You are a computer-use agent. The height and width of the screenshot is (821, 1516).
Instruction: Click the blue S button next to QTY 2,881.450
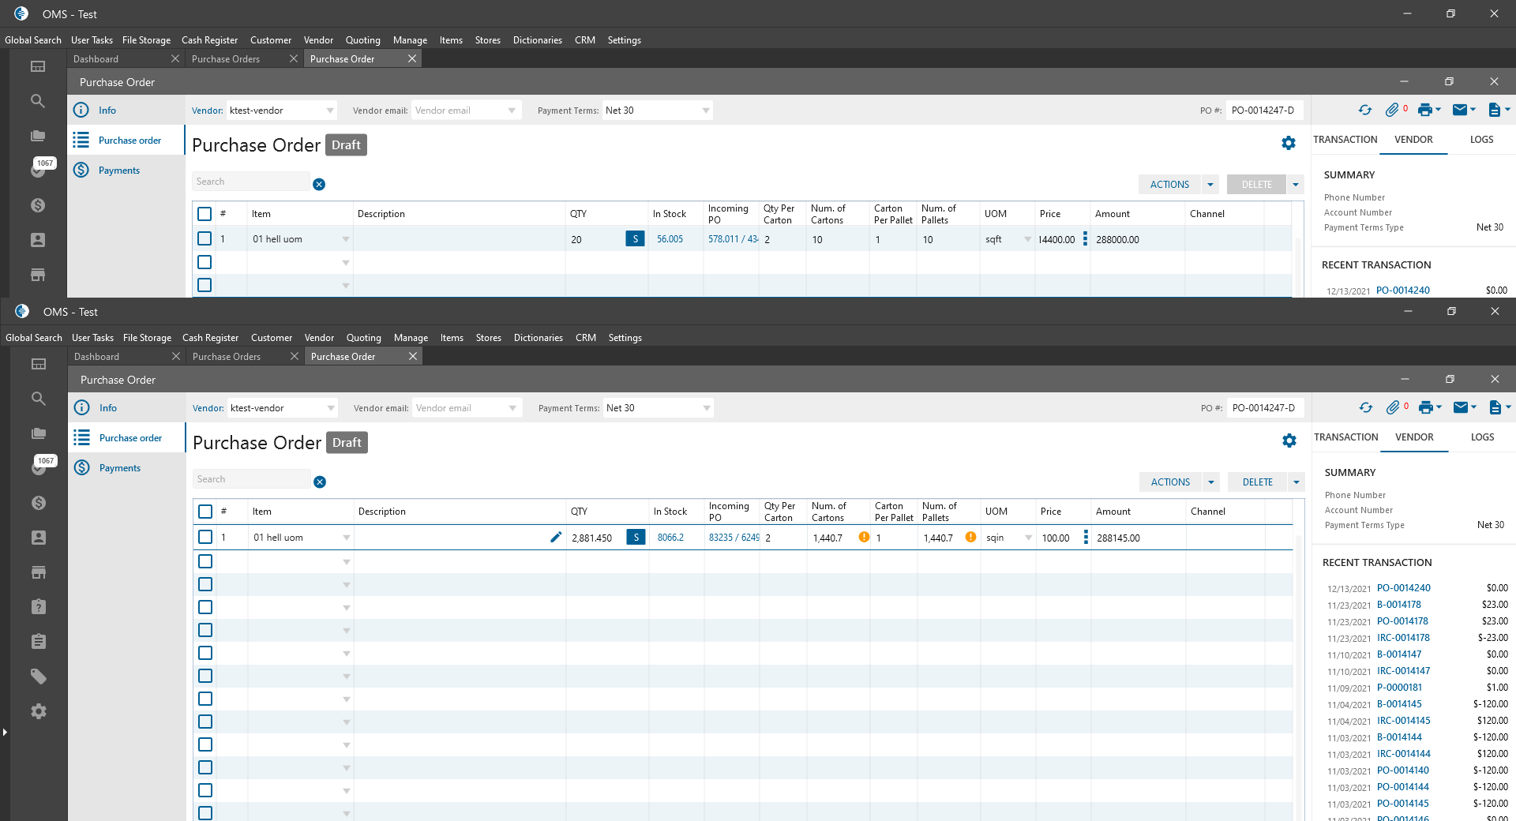(636, 538)
